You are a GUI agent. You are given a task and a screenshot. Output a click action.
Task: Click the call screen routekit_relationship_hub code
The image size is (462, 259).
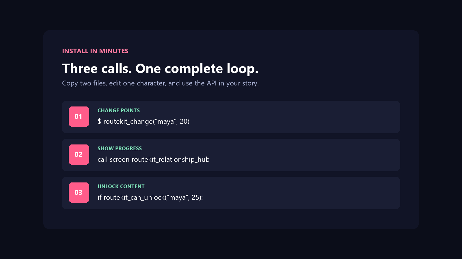coord(154,159)
